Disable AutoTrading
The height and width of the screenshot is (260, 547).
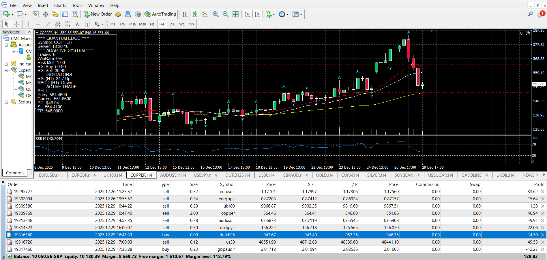[x=160, y=14]
